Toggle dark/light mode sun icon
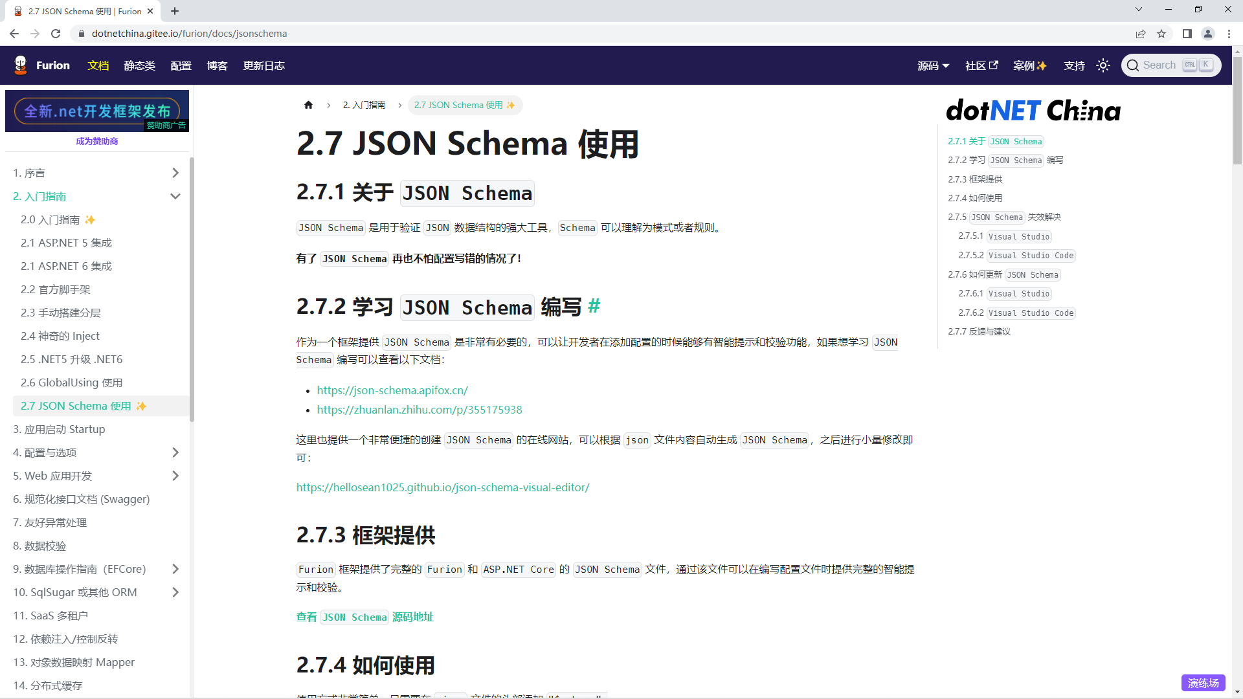Image resolution: width=1243 pixels, height=699 pixels. pos(1103,65)
